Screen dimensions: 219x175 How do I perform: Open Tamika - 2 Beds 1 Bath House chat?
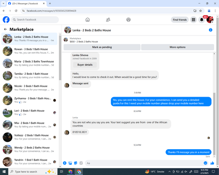click(29, 76)
